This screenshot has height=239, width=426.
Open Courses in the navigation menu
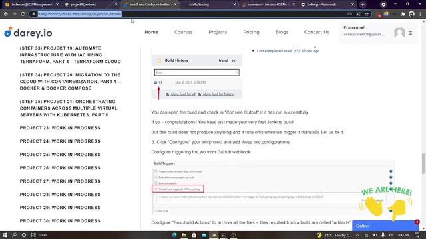tap(184, 32)
